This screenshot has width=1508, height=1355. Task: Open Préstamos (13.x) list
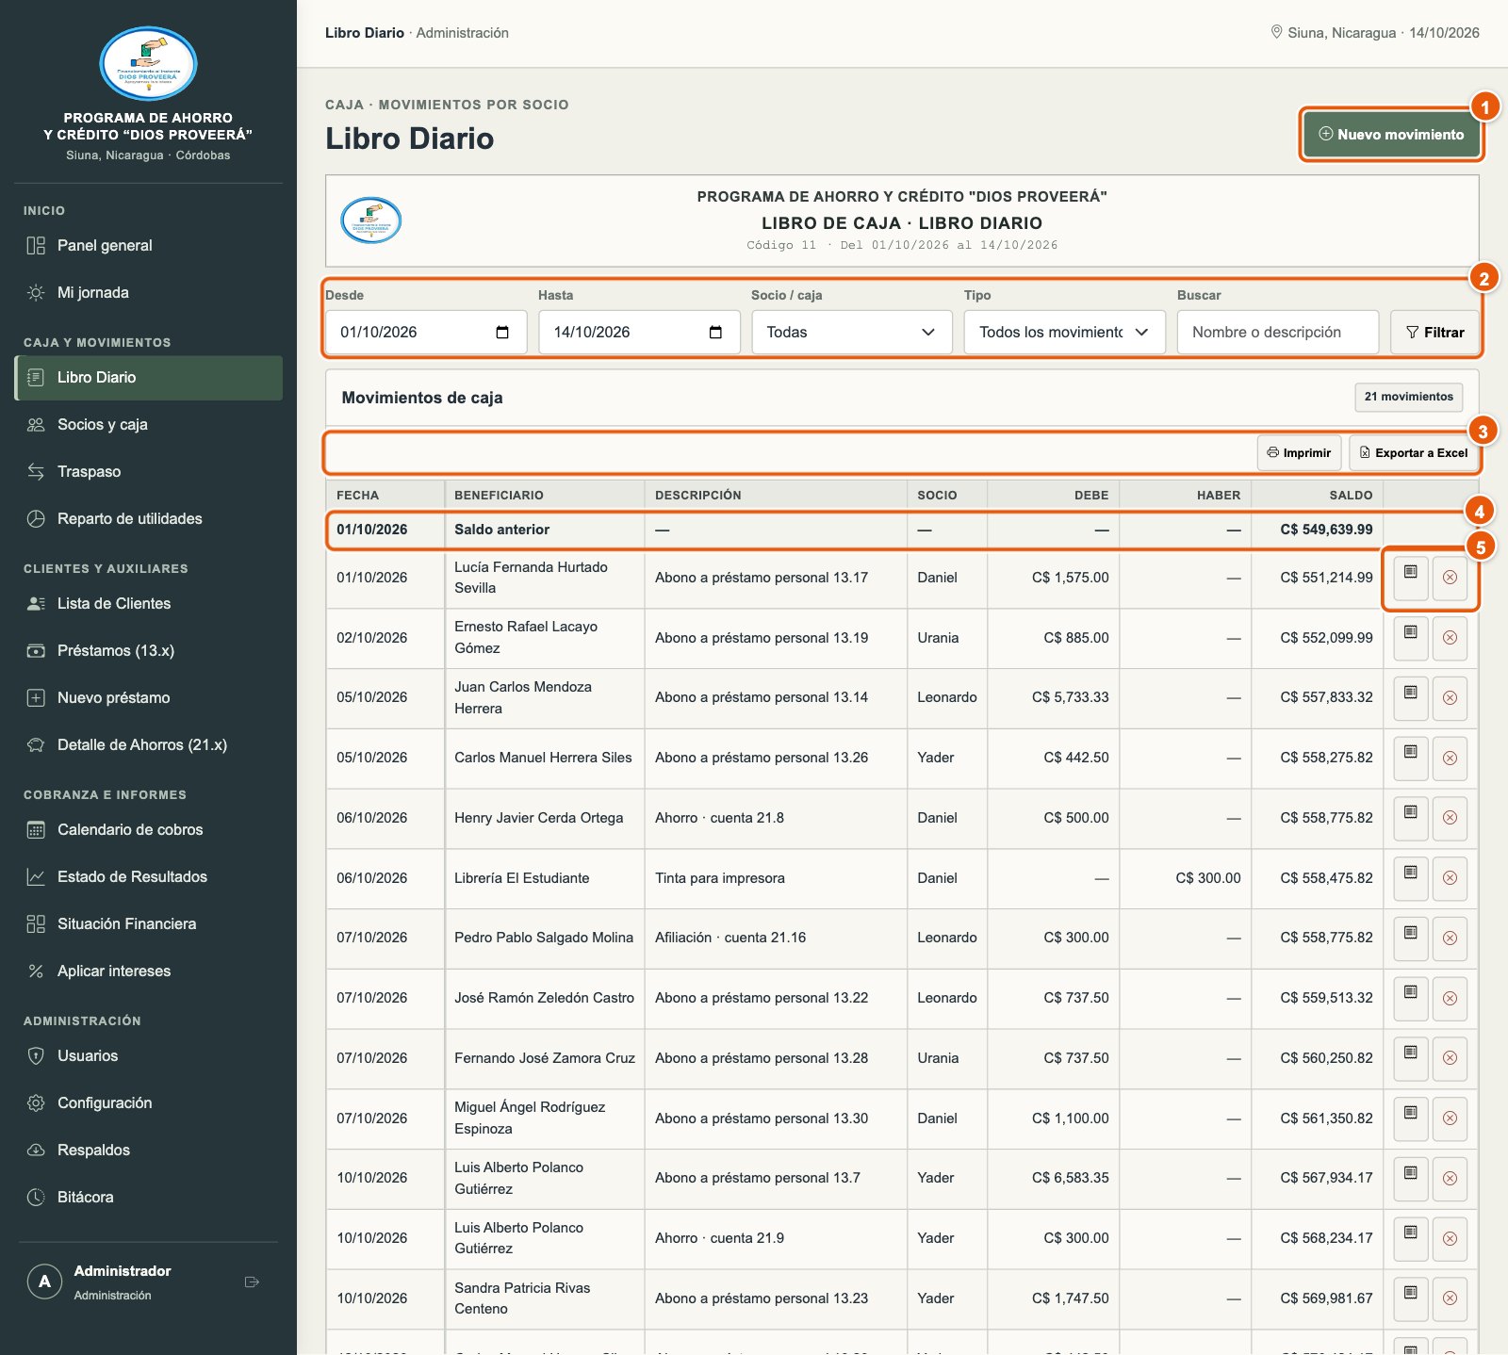(148, 651)
